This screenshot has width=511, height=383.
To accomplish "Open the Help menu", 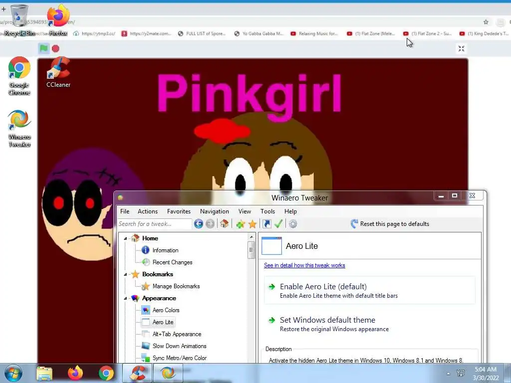I will tap(291, 211).
